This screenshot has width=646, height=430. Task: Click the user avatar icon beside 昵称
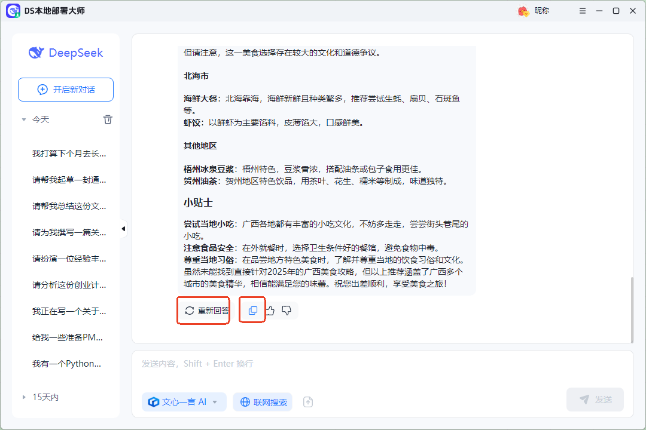click(523, 11)
